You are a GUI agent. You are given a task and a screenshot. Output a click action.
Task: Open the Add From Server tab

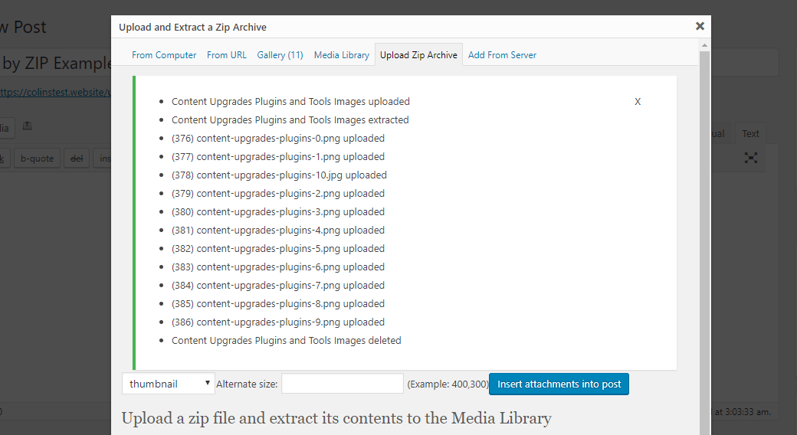tap(502, 55)
